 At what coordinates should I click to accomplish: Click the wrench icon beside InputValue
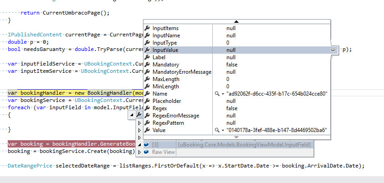point(147,50)
